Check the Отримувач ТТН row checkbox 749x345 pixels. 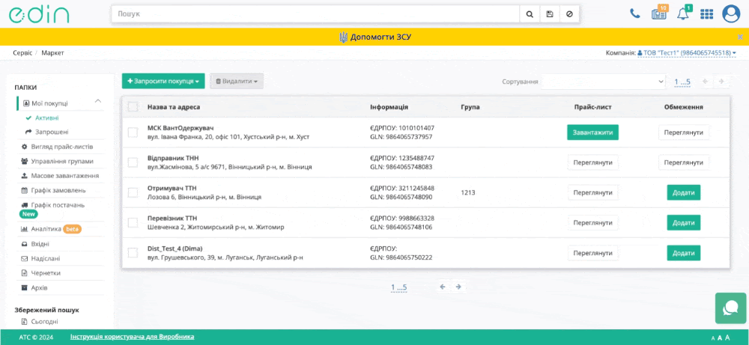coord(133,193)
